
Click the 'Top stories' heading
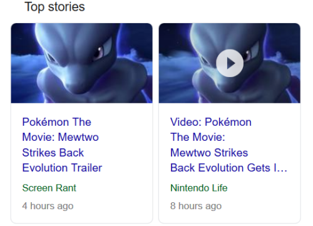point(54,7)
